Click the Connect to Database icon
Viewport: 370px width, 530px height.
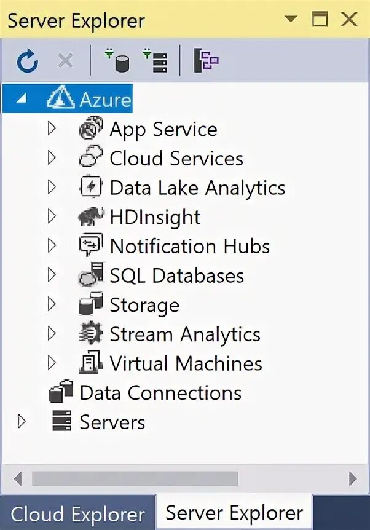point(117,61)
